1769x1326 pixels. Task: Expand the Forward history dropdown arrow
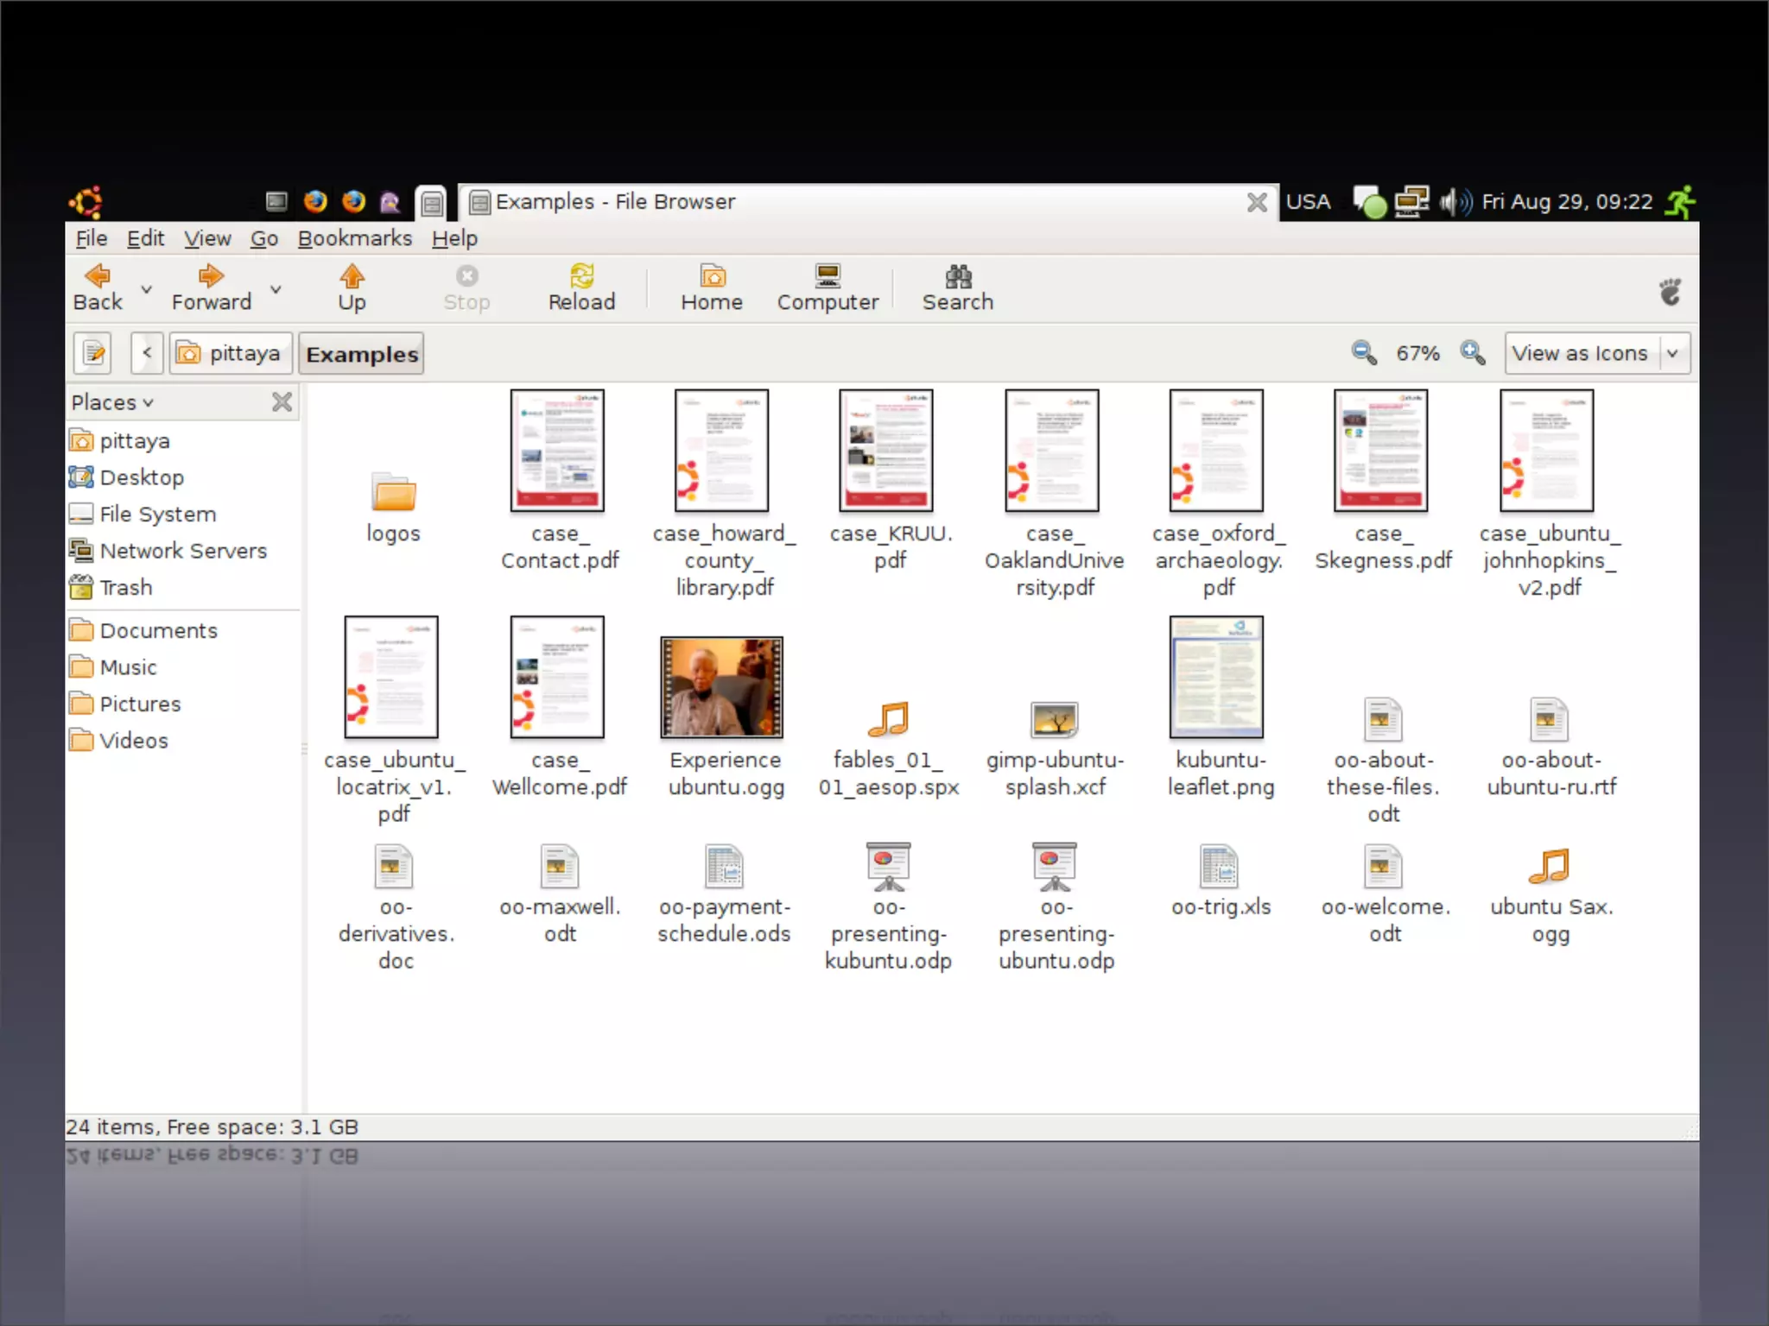(x=276, y=289)
